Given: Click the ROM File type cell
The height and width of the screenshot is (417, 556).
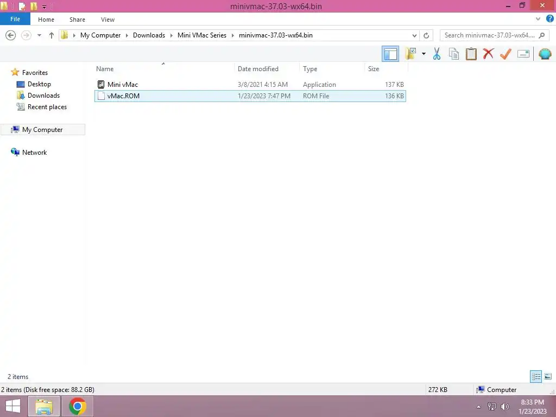Looking at the screenshot, I should 316,96.
